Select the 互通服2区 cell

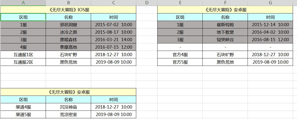(x=23, y=62)
